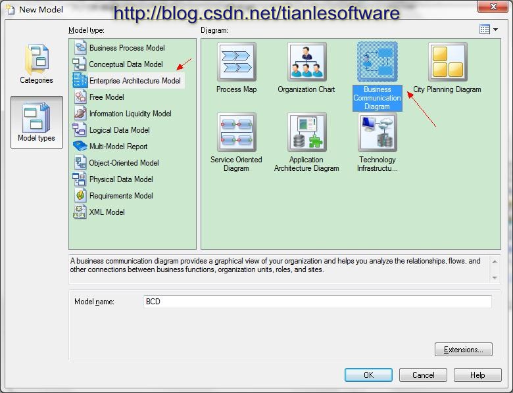
Task: Open the view mode dropdown arrow
Action: pyautogui.click(x=496, y=30)
